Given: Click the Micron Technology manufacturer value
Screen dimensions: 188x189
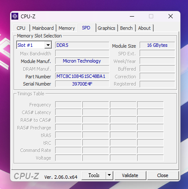Looking at the screenshot, I should tap(82, 61).
